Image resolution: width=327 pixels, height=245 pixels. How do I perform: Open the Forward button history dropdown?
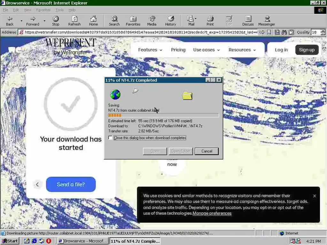(44, 21)
